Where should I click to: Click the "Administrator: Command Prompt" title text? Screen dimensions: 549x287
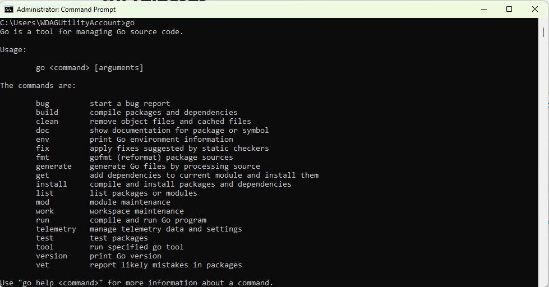(x=66, y=10)
